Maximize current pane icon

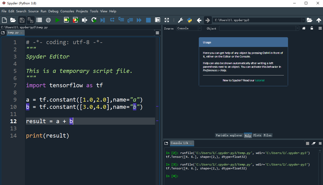click(158, 20)
